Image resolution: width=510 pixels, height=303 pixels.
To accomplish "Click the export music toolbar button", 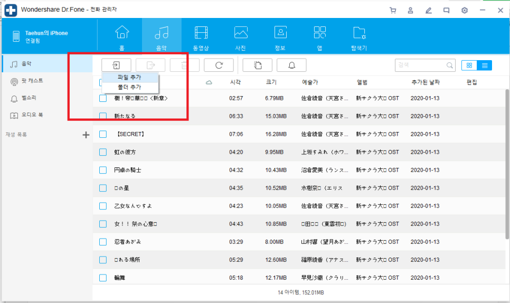I will pos(150,65).
